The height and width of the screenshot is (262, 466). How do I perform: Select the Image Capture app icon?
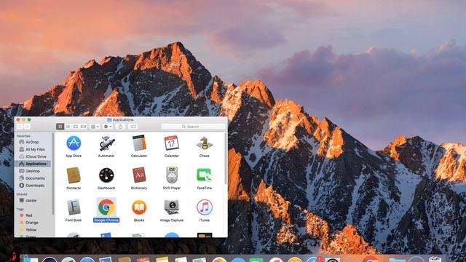pos(172,207)
